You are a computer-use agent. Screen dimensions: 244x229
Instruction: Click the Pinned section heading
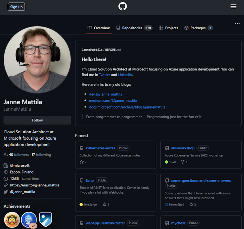pos(81,136)
